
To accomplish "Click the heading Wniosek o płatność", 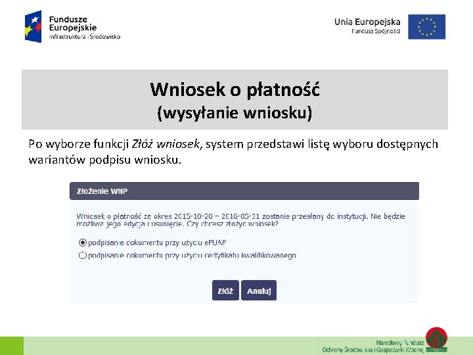I will [x=235, y=89].
